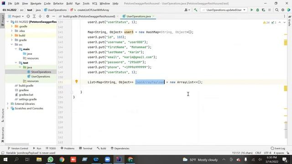Go to next highlighted error arrow
The width and height of the screenshot is (292, 164).
284,22
